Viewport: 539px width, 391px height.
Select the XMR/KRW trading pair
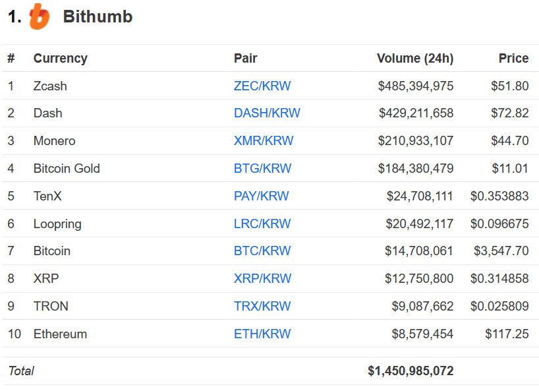[264, 140]
